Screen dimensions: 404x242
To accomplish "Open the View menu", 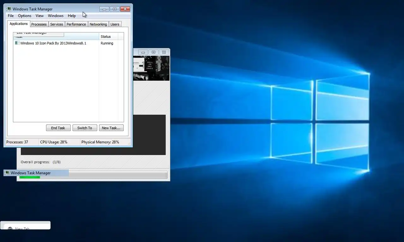I will click(39, 16).
